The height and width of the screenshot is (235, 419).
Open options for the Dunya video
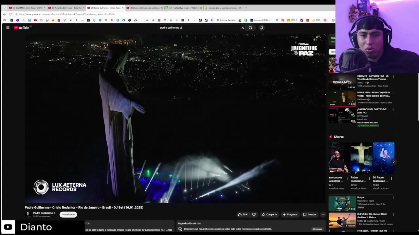pos(393,198)
